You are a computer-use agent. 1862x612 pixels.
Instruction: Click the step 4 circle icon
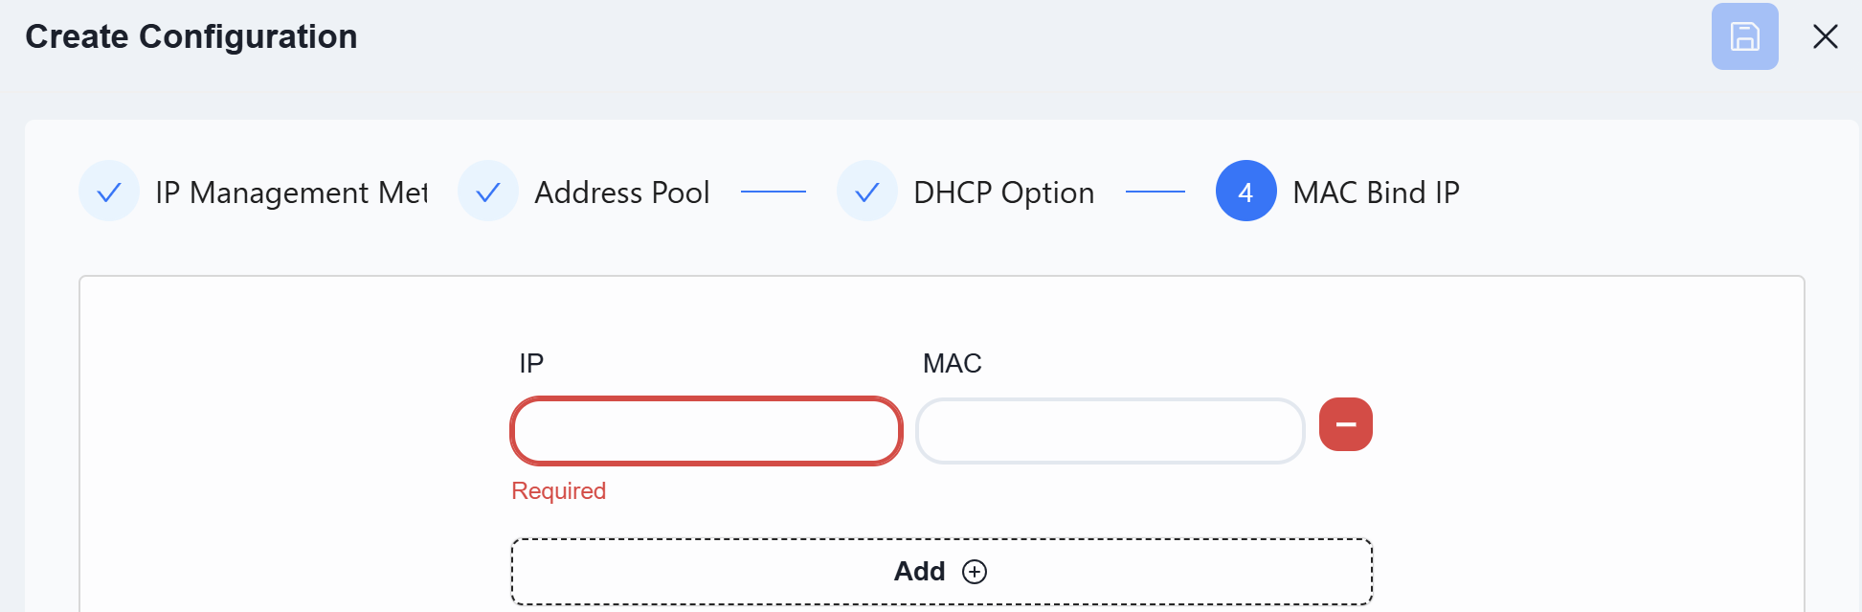pyautogui.click(x=1246, y=192)
